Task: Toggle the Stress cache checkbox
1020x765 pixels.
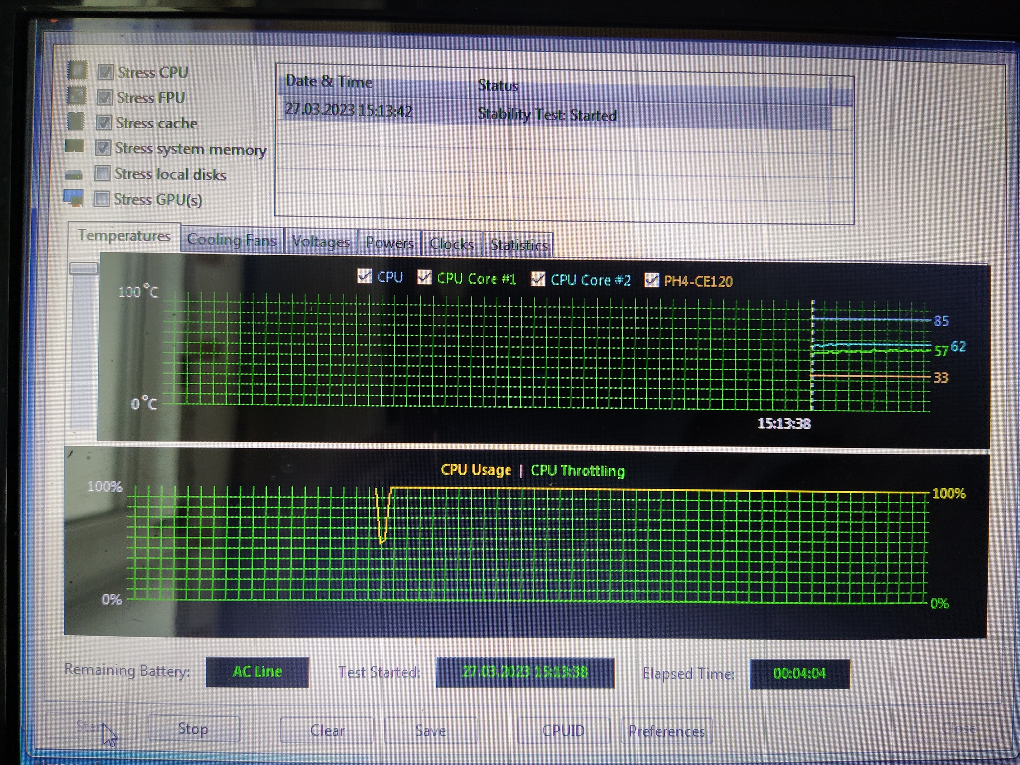Action: (x=104, y=123)
